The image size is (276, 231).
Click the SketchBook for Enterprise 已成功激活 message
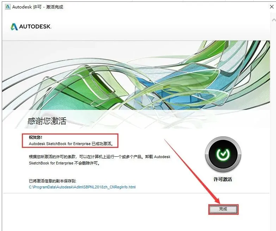[x=71, y=144]
